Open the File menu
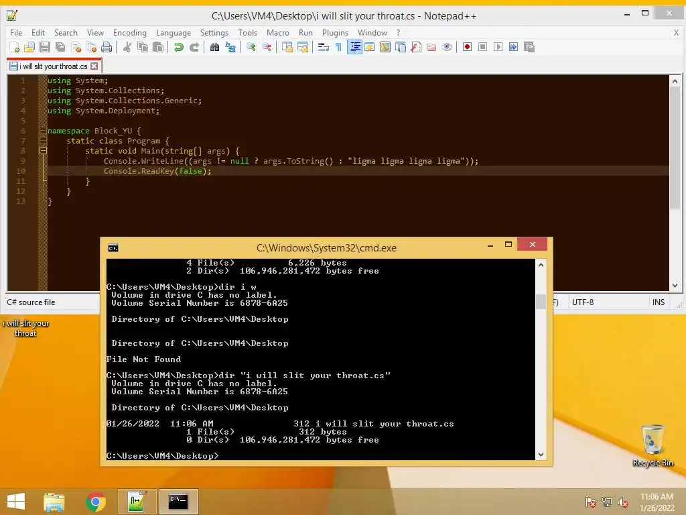686x515 pixels. click(16, 33)
